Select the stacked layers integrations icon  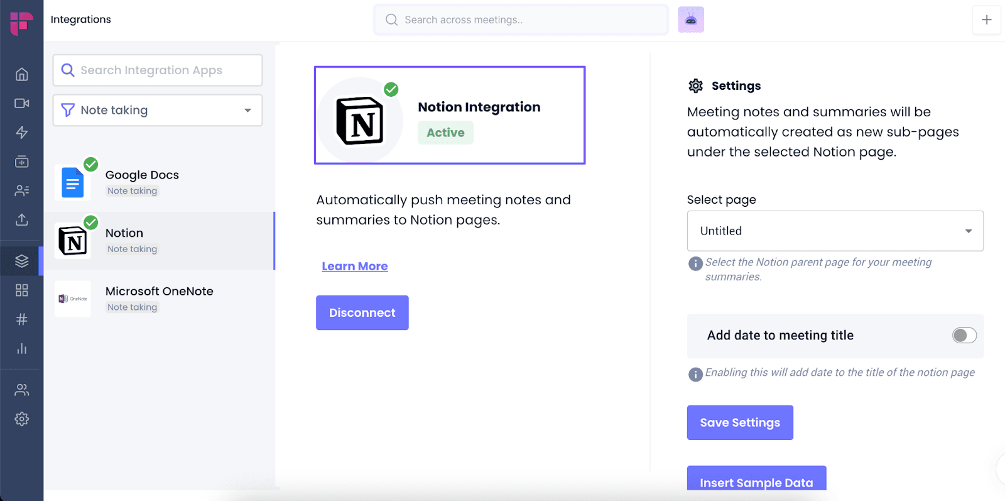tap(22, 261)
